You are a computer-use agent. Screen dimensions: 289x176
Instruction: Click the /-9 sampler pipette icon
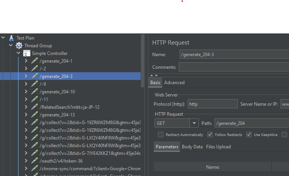(34, 84)
